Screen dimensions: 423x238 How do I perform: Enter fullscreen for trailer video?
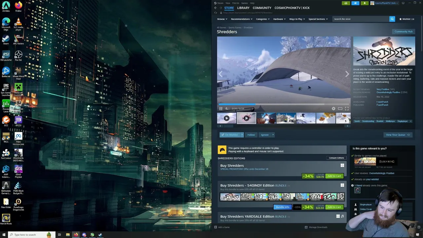pos(347,108)
